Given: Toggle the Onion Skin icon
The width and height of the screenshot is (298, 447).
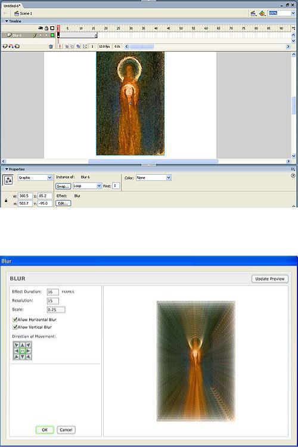Looking at the screenshot, I should (x=66, y=46).
